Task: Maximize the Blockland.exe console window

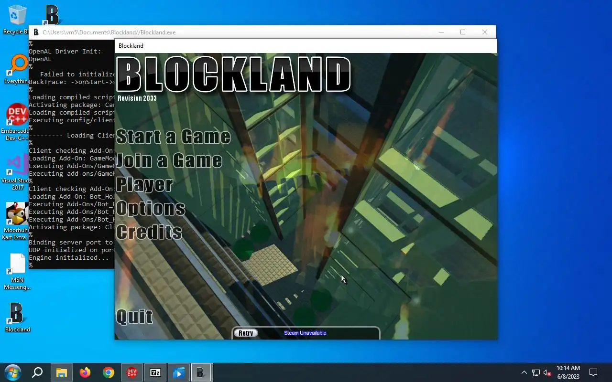Action: tap(463, 32)
